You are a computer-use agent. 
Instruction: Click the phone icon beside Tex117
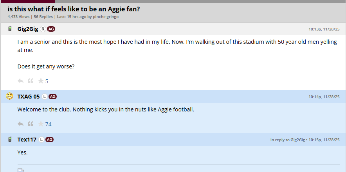[x=10, y=139]
